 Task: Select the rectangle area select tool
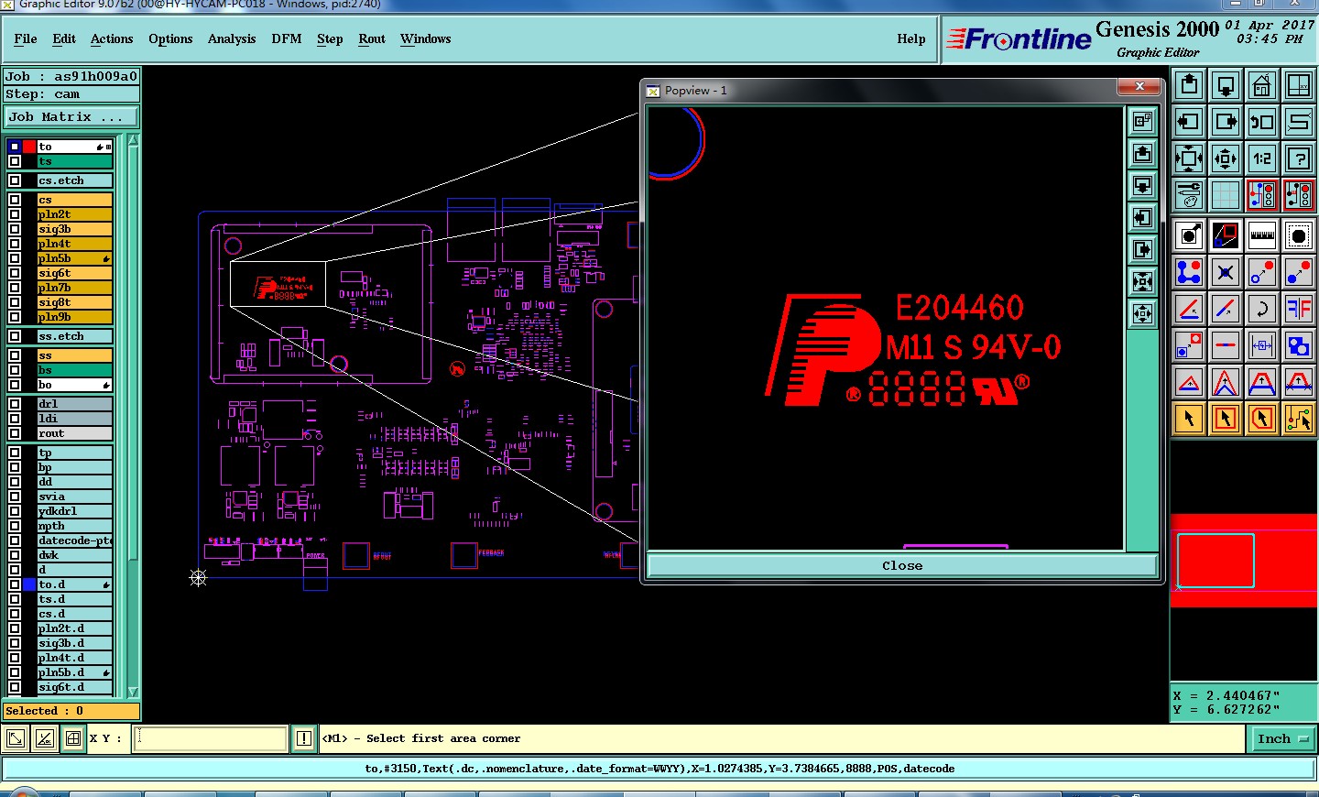(1226, 419)
